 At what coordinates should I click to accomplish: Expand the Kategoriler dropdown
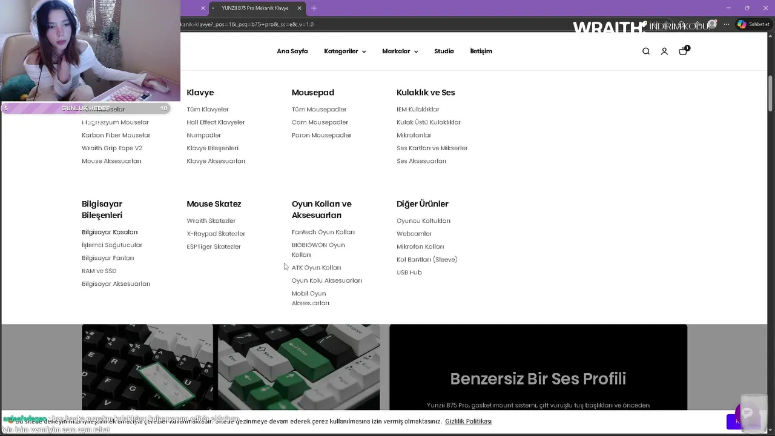tap(345, 51)
